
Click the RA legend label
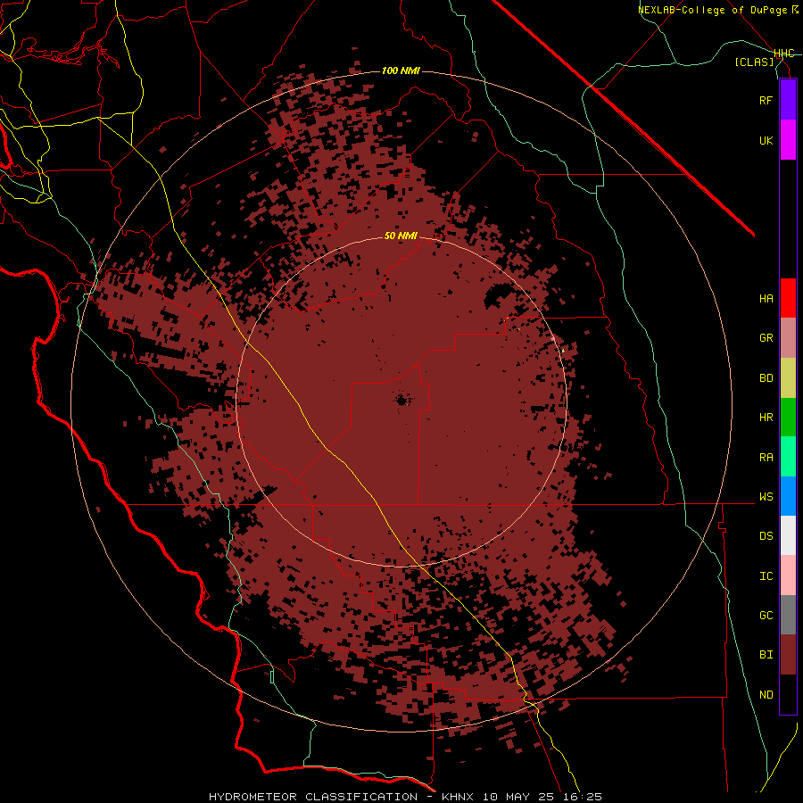766,458
